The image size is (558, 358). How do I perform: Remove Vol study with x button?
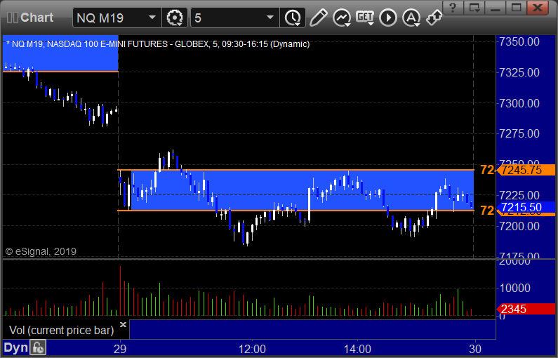[123, 324]
